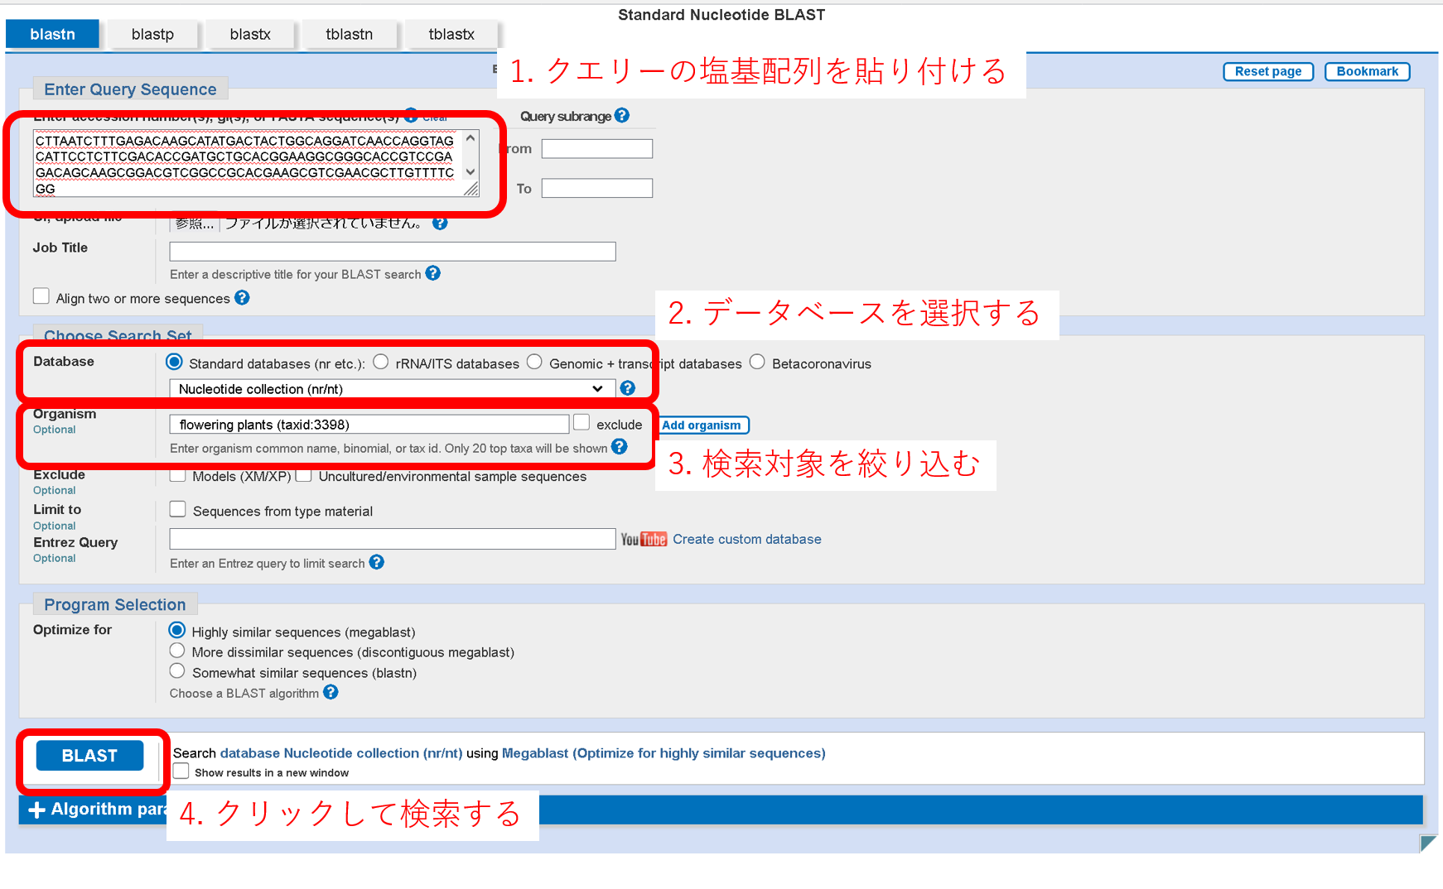Viewport: 1443px width, 889px height.
Task: Select Genomic + transcript databases radio
Action: coord(534,362)
